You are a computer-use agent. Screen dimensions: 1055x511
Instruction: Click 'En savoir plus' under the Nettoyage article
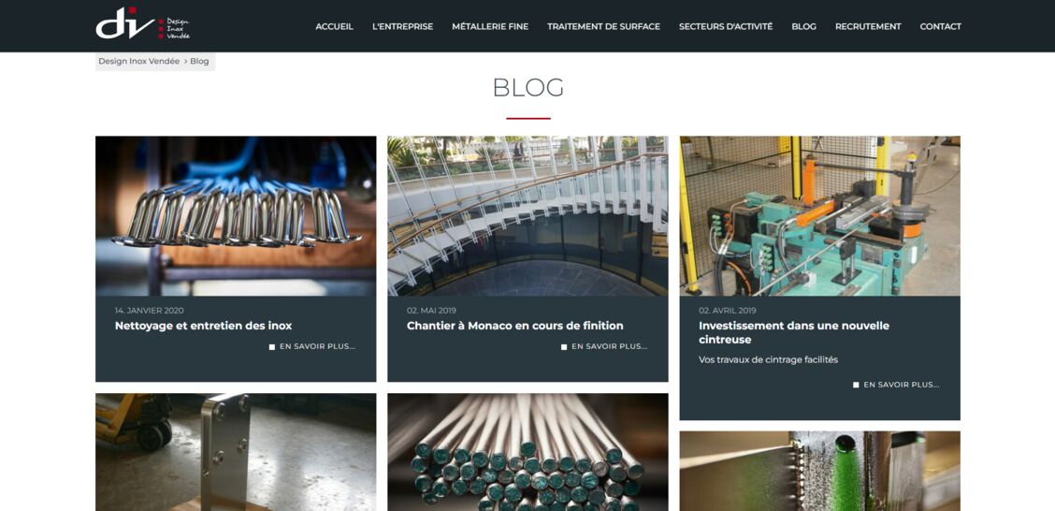[312, 346]
